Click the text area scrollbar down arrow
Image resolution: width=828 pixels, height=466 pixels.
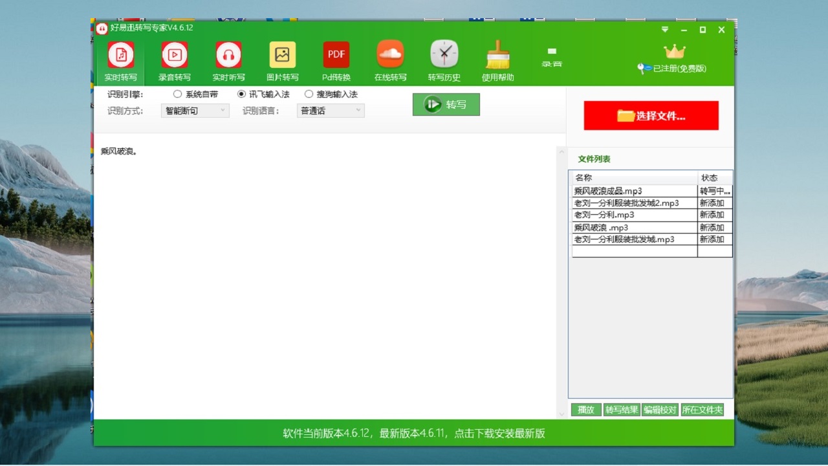click(561, 414)
